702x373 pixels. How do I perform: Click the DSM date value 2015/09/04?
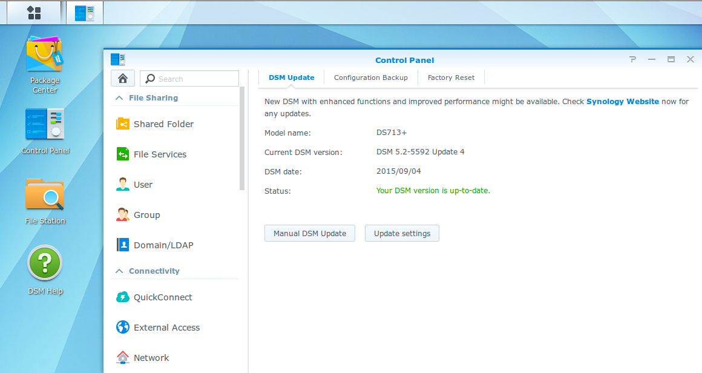pyautogui.click(x=398, y=171)
